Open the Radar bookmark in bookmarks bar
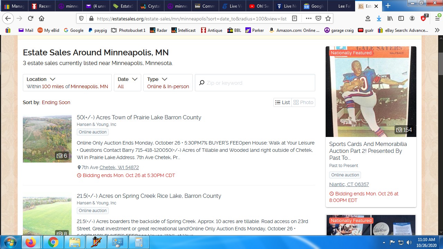443x249 pixels. coord(159,30)
